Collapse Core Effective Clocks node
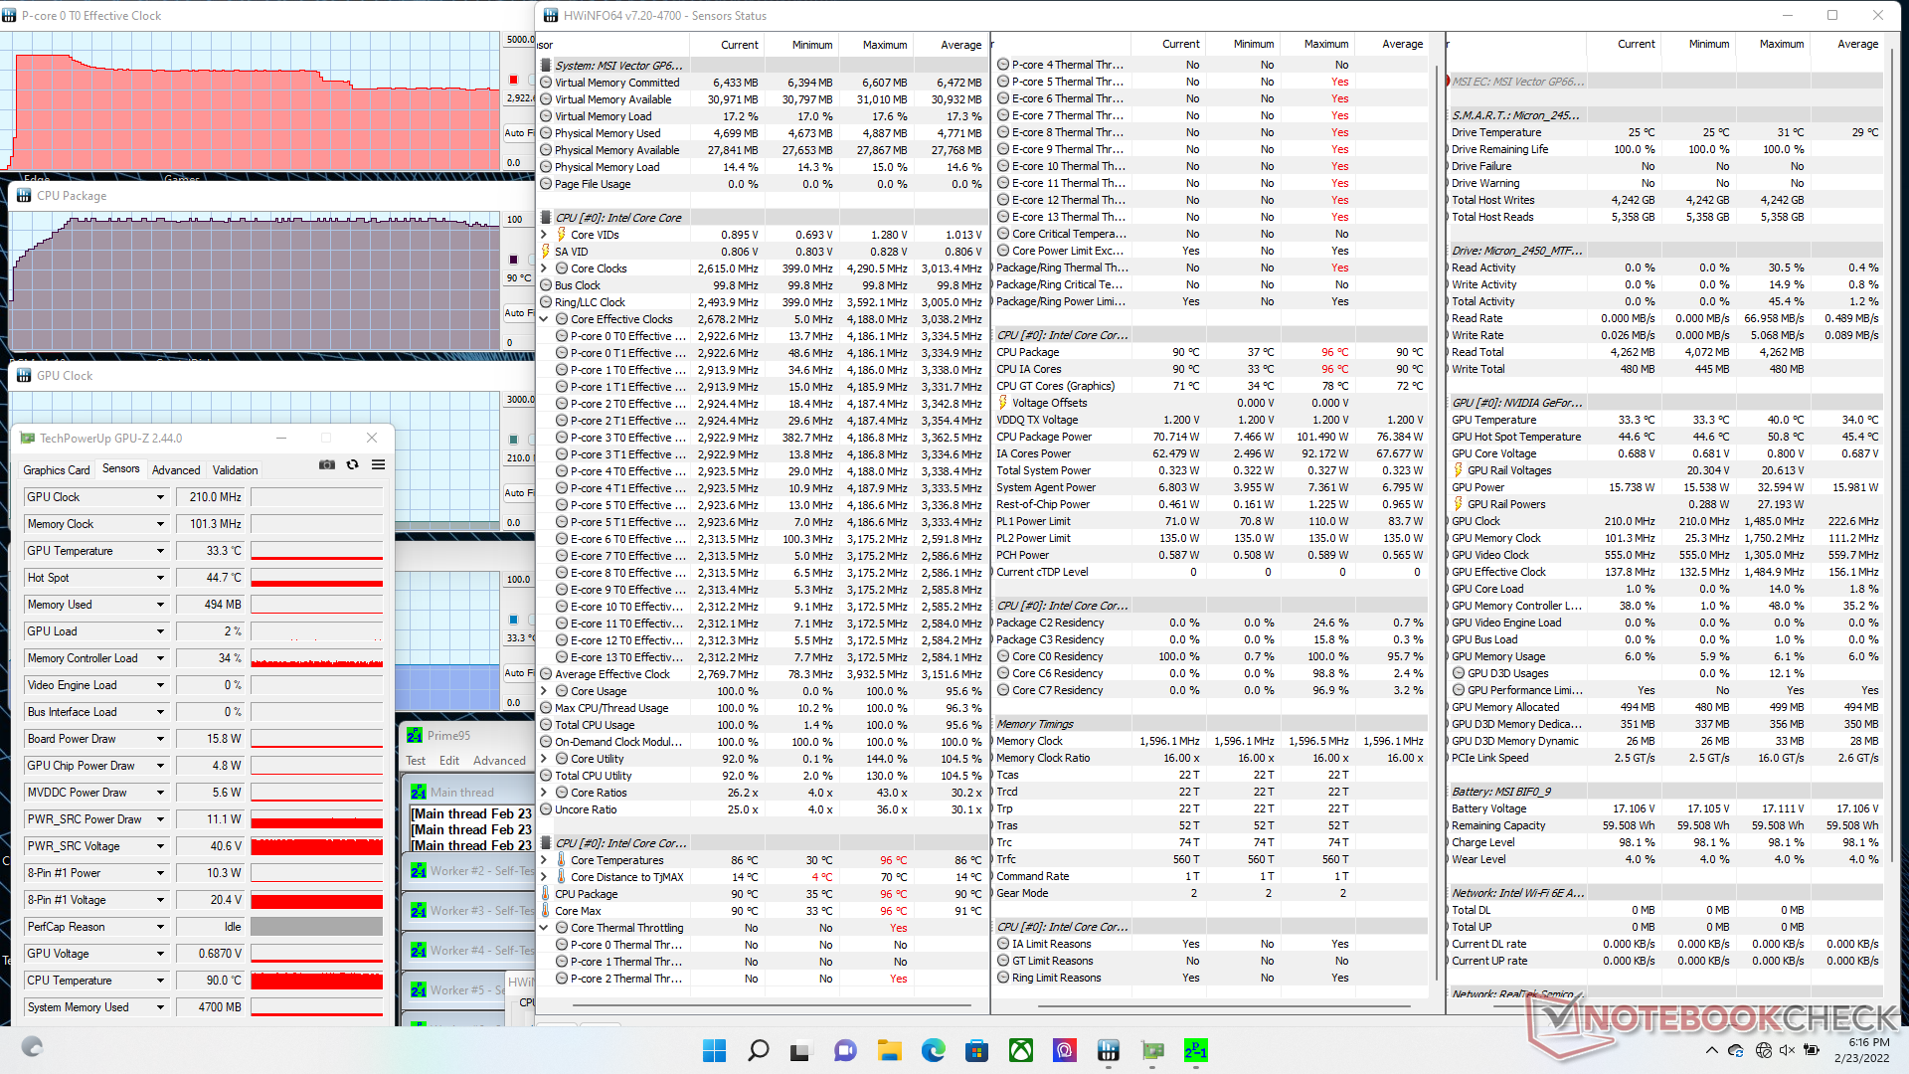The width and height of the screenshot is (1909, 1074). click(544, 319)
